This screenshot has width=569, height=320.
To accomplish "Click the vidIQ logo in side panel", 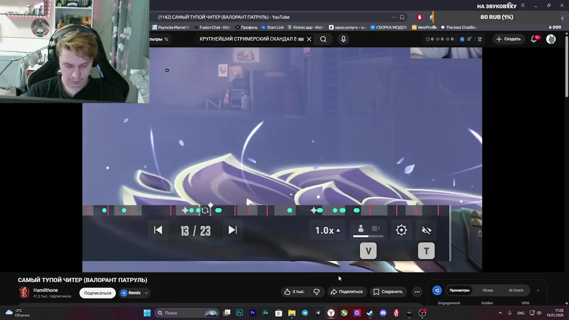I will click(437, 291).
